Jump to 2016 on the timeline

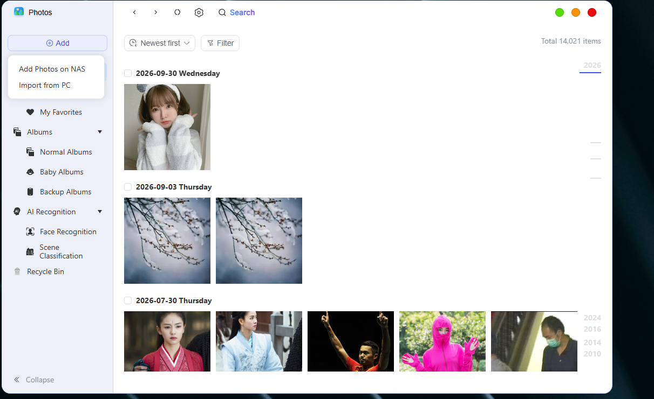point(592,329)
